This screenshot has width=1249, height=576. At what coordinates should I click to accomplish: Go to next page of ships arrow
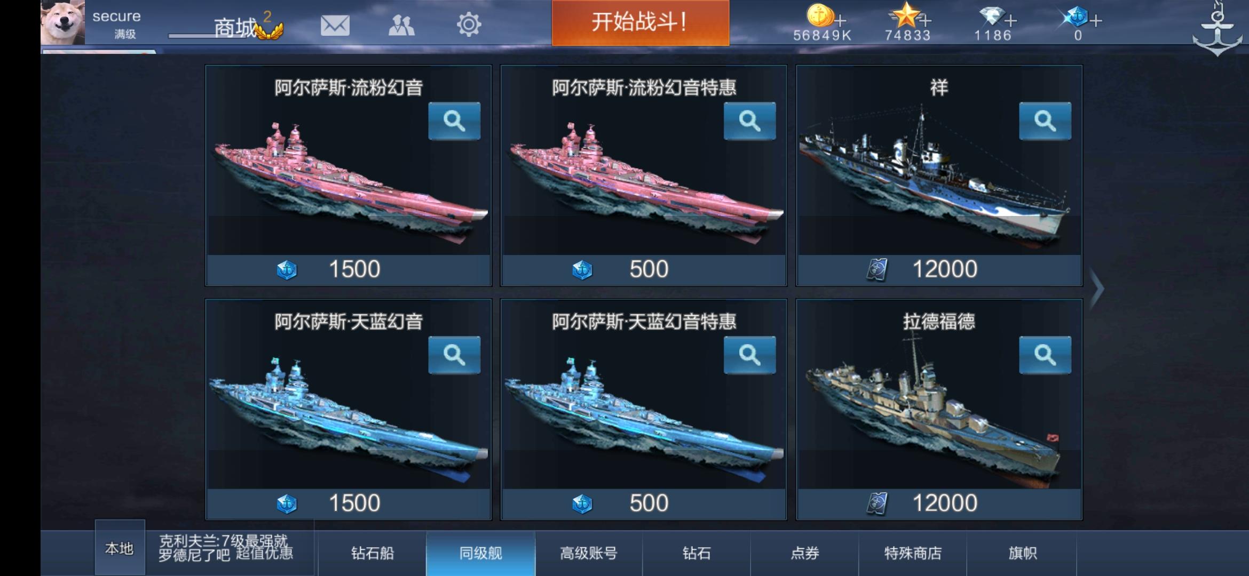[1096, 289]
